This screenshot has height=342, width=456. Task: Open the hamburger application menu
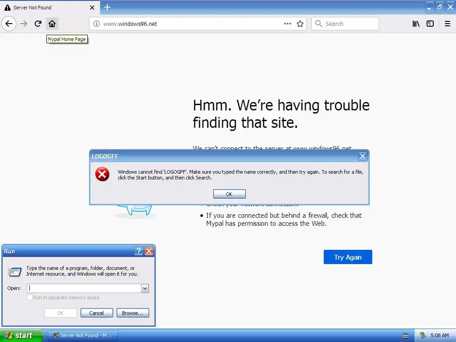pyautogui.click(x=447, y=24)
